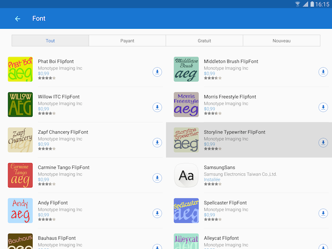This screenshot has height=249, width=332.
Task: Open Willow ITC font thumbnail
Action: pyautogui.click(x=20, y=105)
